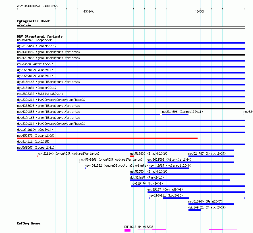Click the red nsv455873 variant bar

[x=107, y=138]
